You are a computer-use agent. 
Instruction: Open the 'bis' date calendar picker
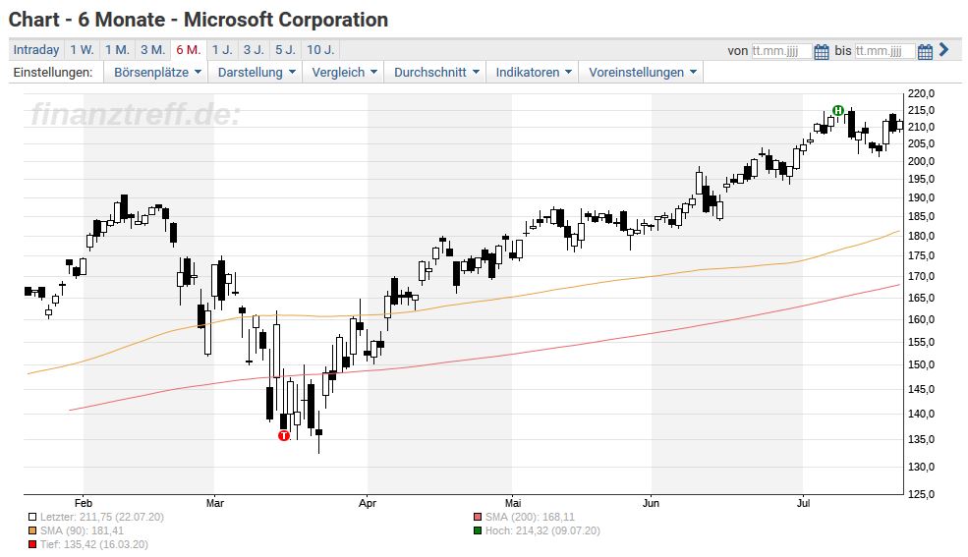click(x=925, y=51)
